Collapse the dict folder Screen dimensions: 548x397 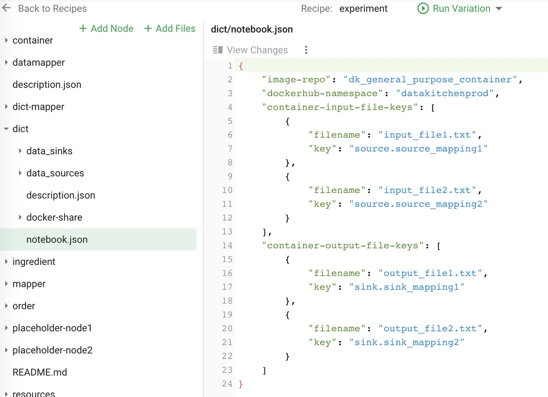coord(6,129)
